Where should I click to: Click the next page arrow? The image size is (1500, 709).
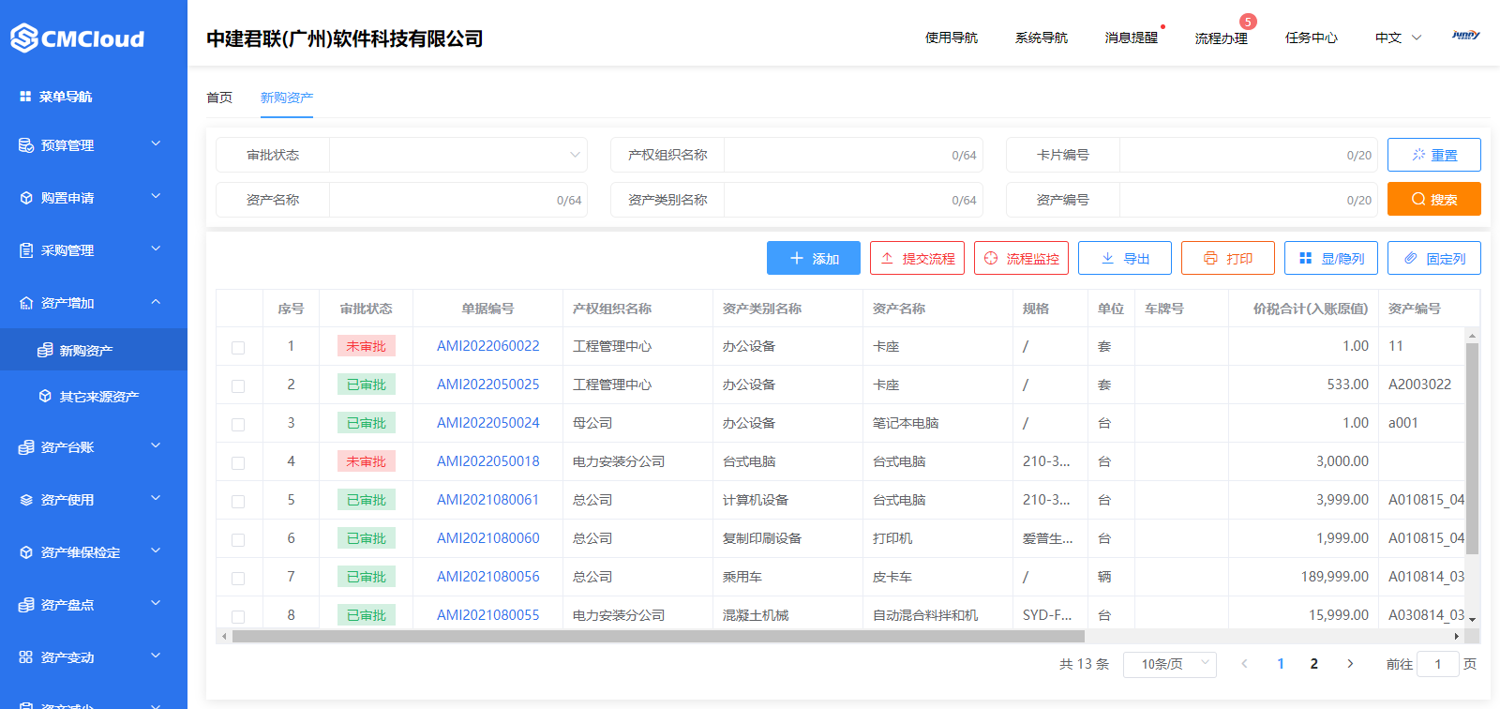1350,664
